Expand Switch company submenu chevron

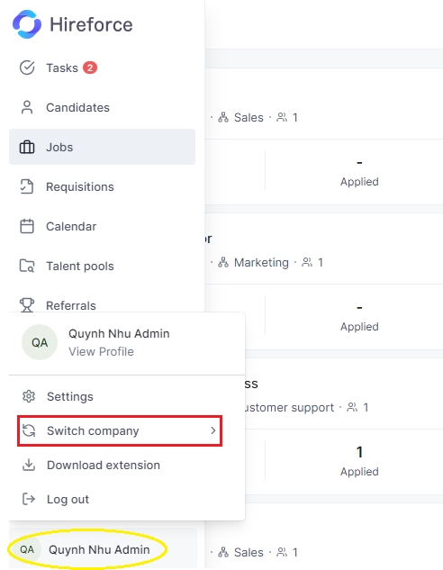click(213, 430)
